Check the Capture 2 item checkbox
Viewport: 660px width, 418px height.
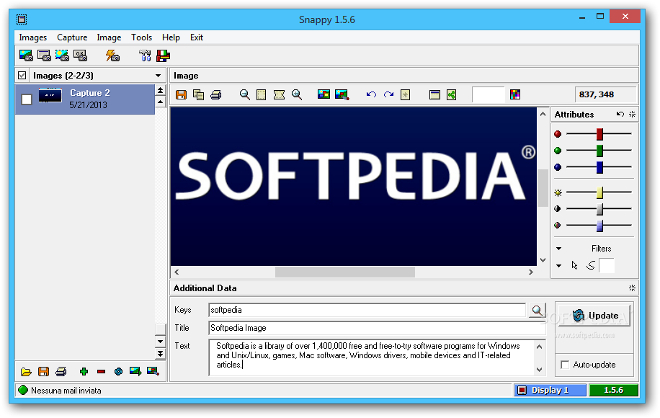point(27,99)
